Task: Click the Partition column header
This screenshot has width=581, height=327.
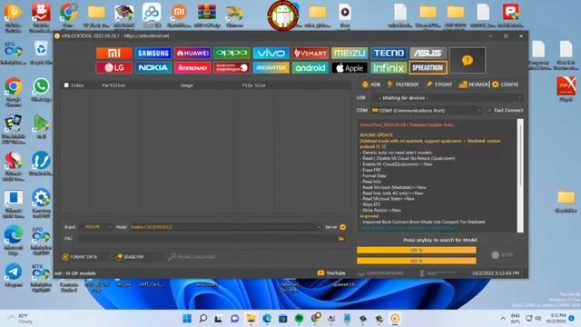Action: tap(114, 85)
